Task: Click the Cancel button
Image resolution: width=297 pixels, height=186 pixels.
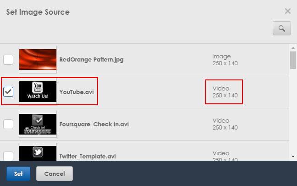Action: 55,174
